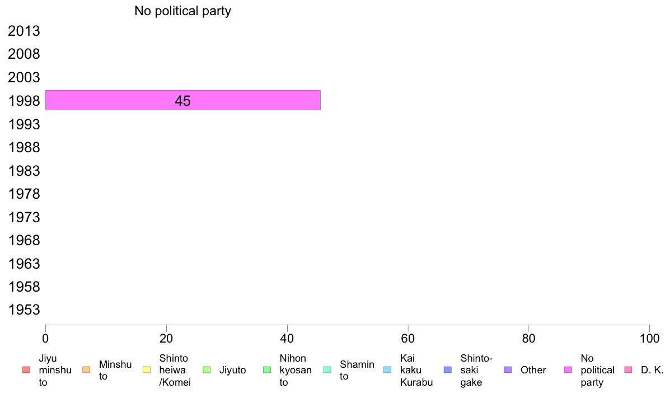Click the Other legend text label
Viewport: 665px width, 412px height.
pyautogui.click(x=533, y=370)
